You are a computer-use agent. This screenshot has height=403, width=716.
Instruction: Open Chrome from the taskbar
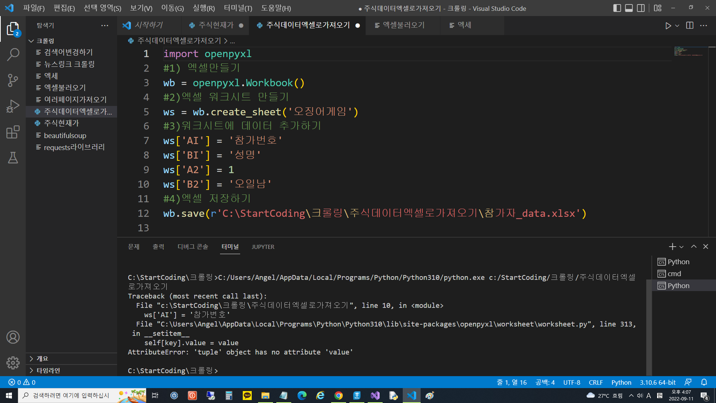(339, 396)
